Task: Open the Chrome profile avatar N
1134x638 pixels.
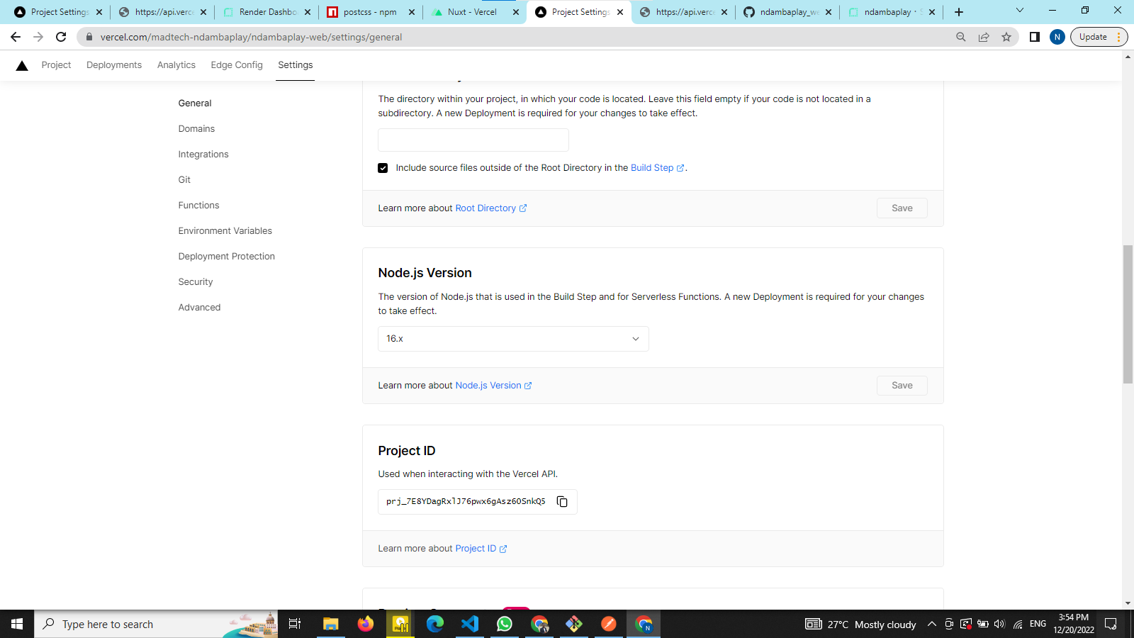Action: click(x=1057, y=37)
